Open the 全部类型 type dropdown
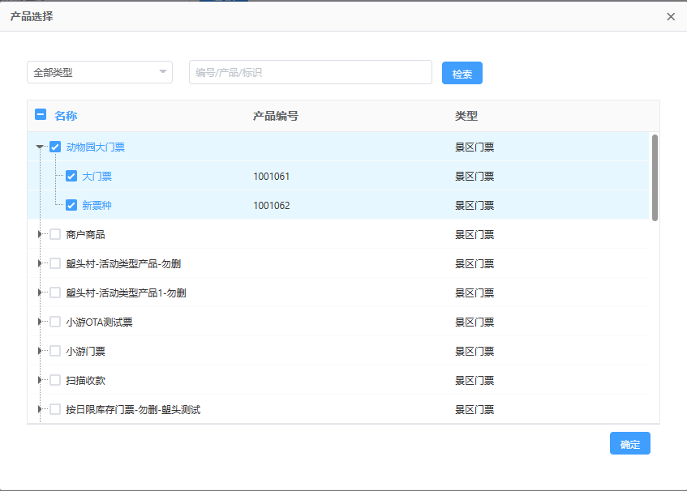 [x=99, y=73]
